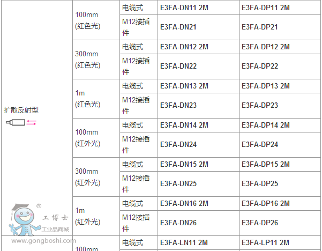
Task: Select E3FA-DN14 2M infrared model
Action: (184, 125)
